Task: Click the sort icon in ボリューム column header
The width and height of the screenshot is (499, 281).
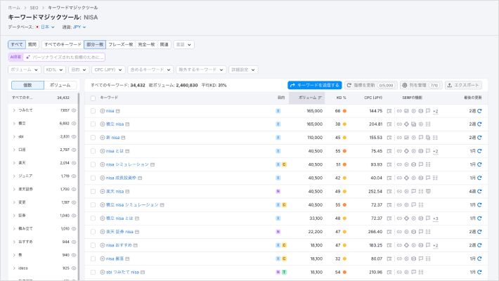Action: [x=320, y=98]
